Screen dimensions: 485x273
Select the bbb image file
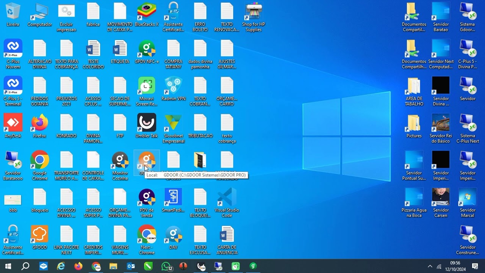click(13, 203)
